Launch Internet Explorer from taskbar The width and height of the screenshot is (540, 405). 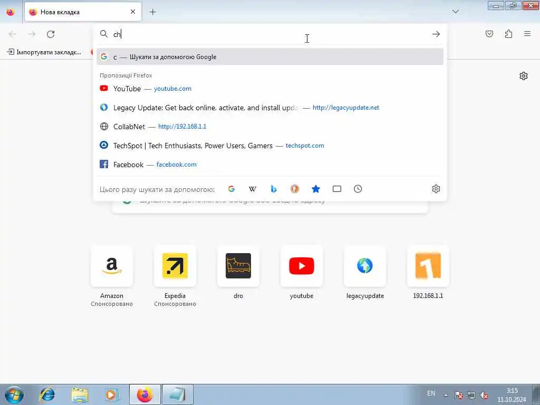pos(47,394)
